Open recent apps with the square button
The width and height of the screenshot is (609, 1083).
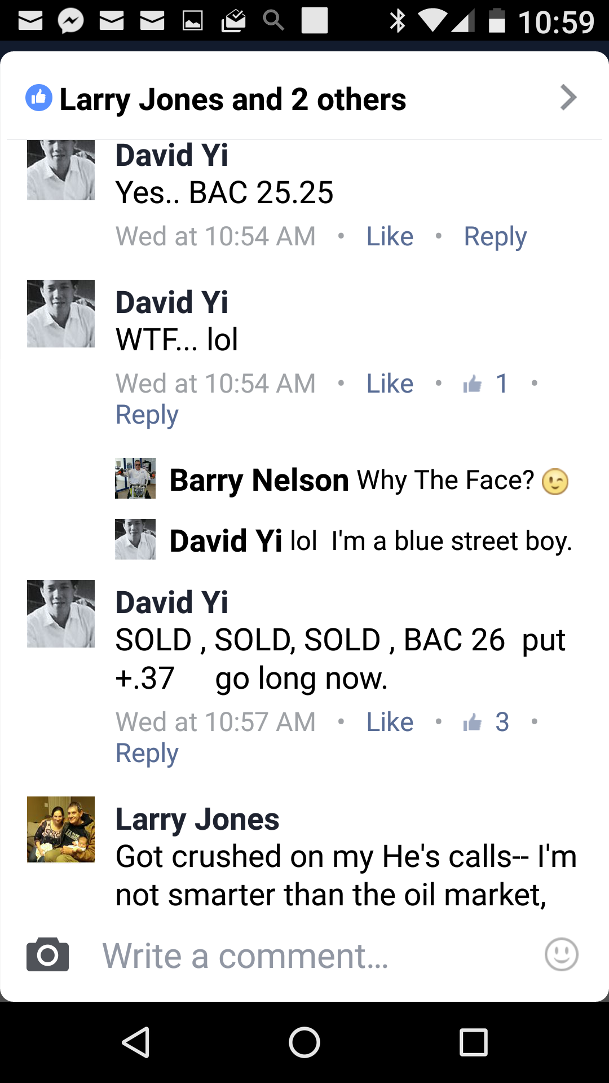(x=474, y=1042)
